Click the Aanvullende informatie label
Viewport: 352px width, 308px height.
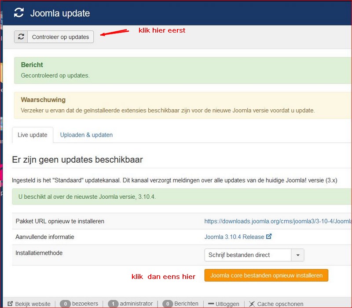(x=45, y=237)
